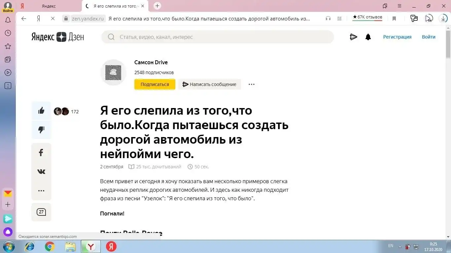
Task: Toggle read-aloud headphones icon in address bar
Action: pos(328,19)
